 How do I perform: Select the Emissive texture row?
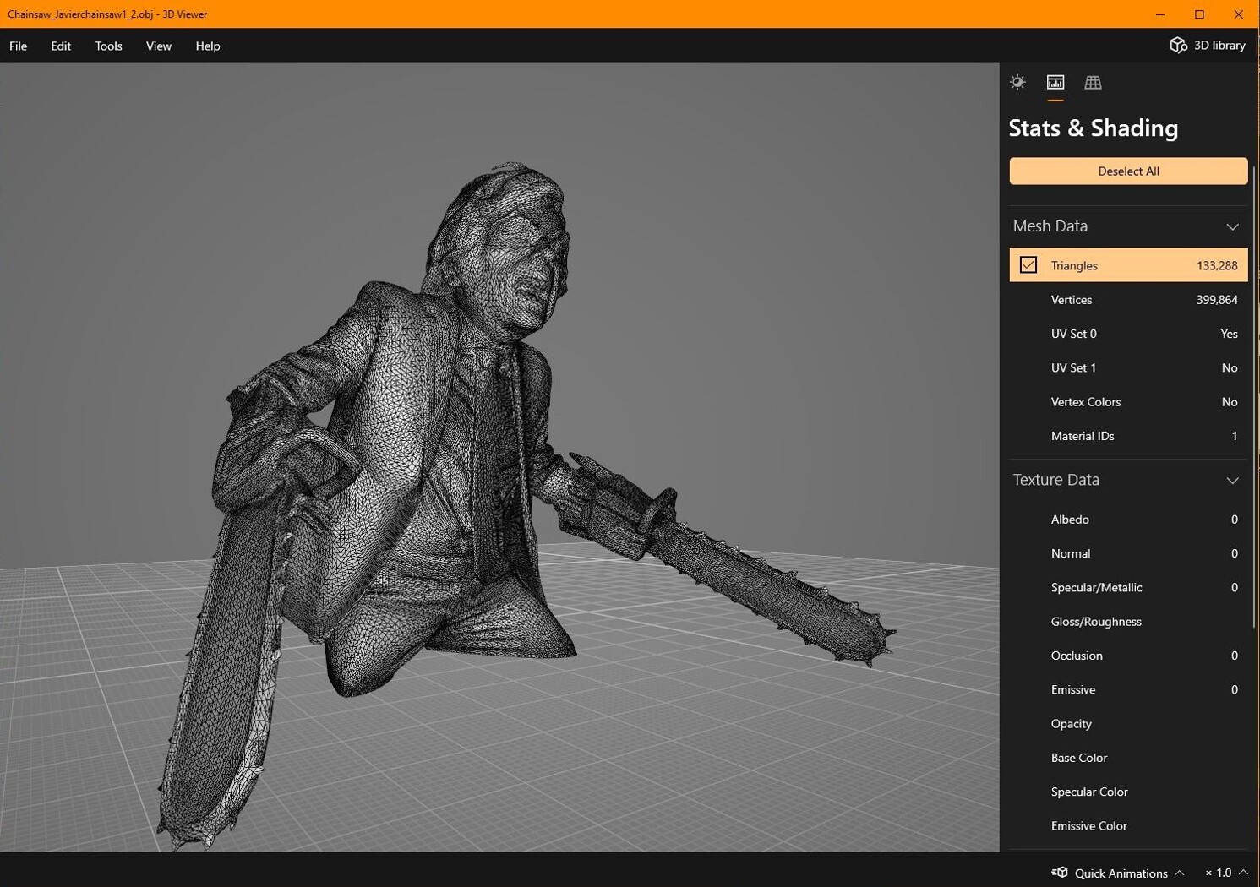1128,689
